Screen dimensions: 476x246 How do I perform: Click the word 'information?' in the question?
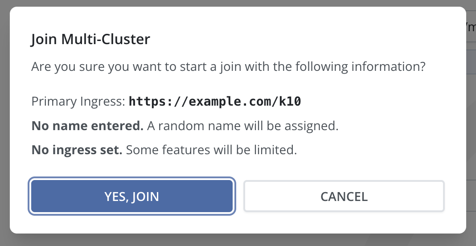(389, 67)
